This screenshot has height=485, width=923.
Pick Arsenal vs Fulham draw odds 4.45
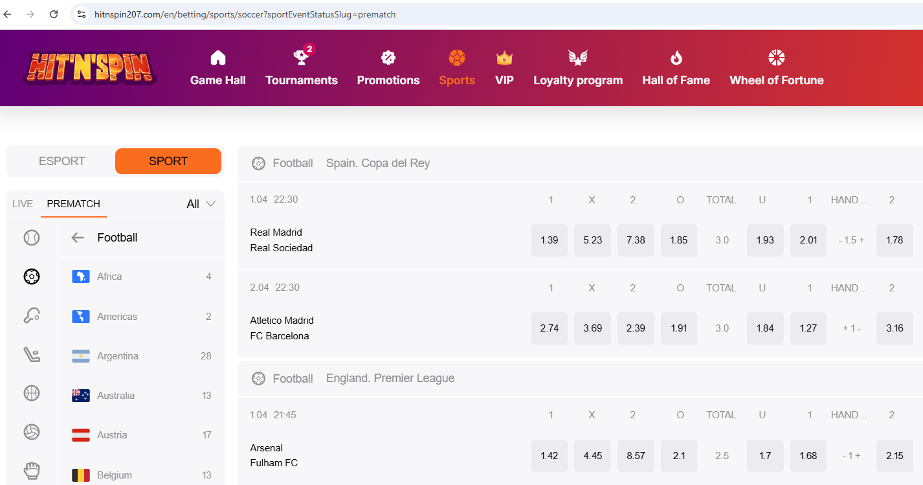click(x=592, y=456)
